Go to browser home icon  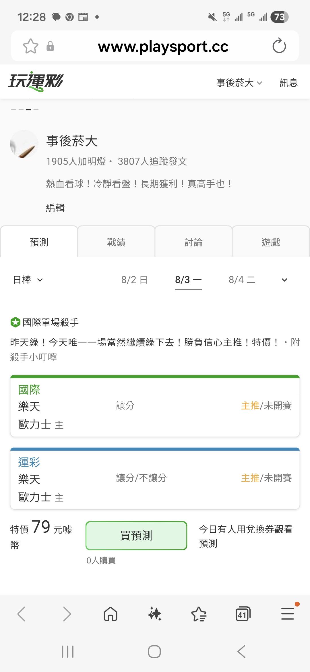pos(111,614)
